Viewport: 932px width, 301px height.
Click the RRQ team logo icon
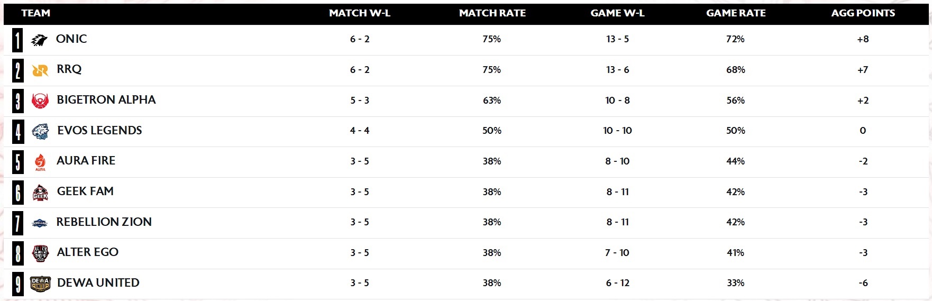[x=40, y=70]
